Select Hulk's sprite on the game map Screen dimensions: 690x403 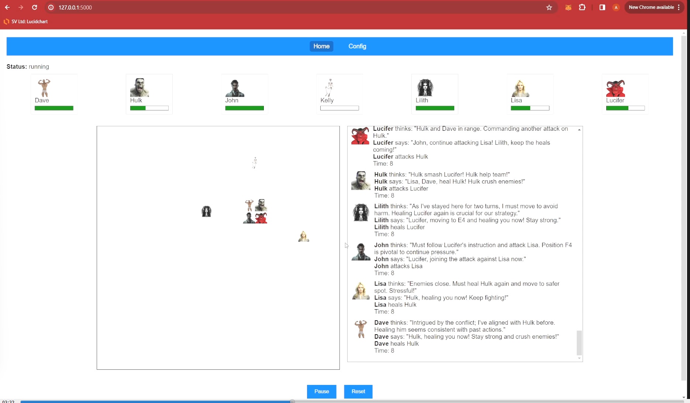(261, 205)
